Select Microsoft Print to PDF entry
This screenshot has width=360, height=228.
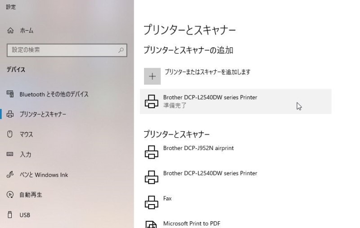(192, 223)
